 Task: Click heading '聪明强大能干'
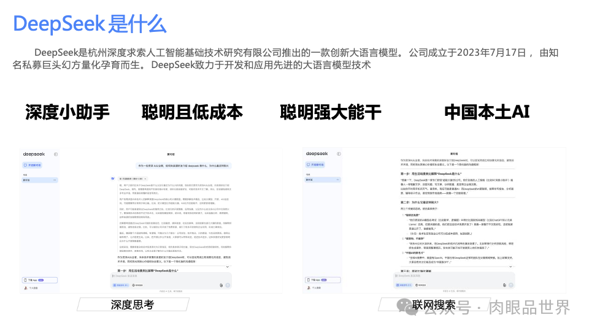click(331, 112)
